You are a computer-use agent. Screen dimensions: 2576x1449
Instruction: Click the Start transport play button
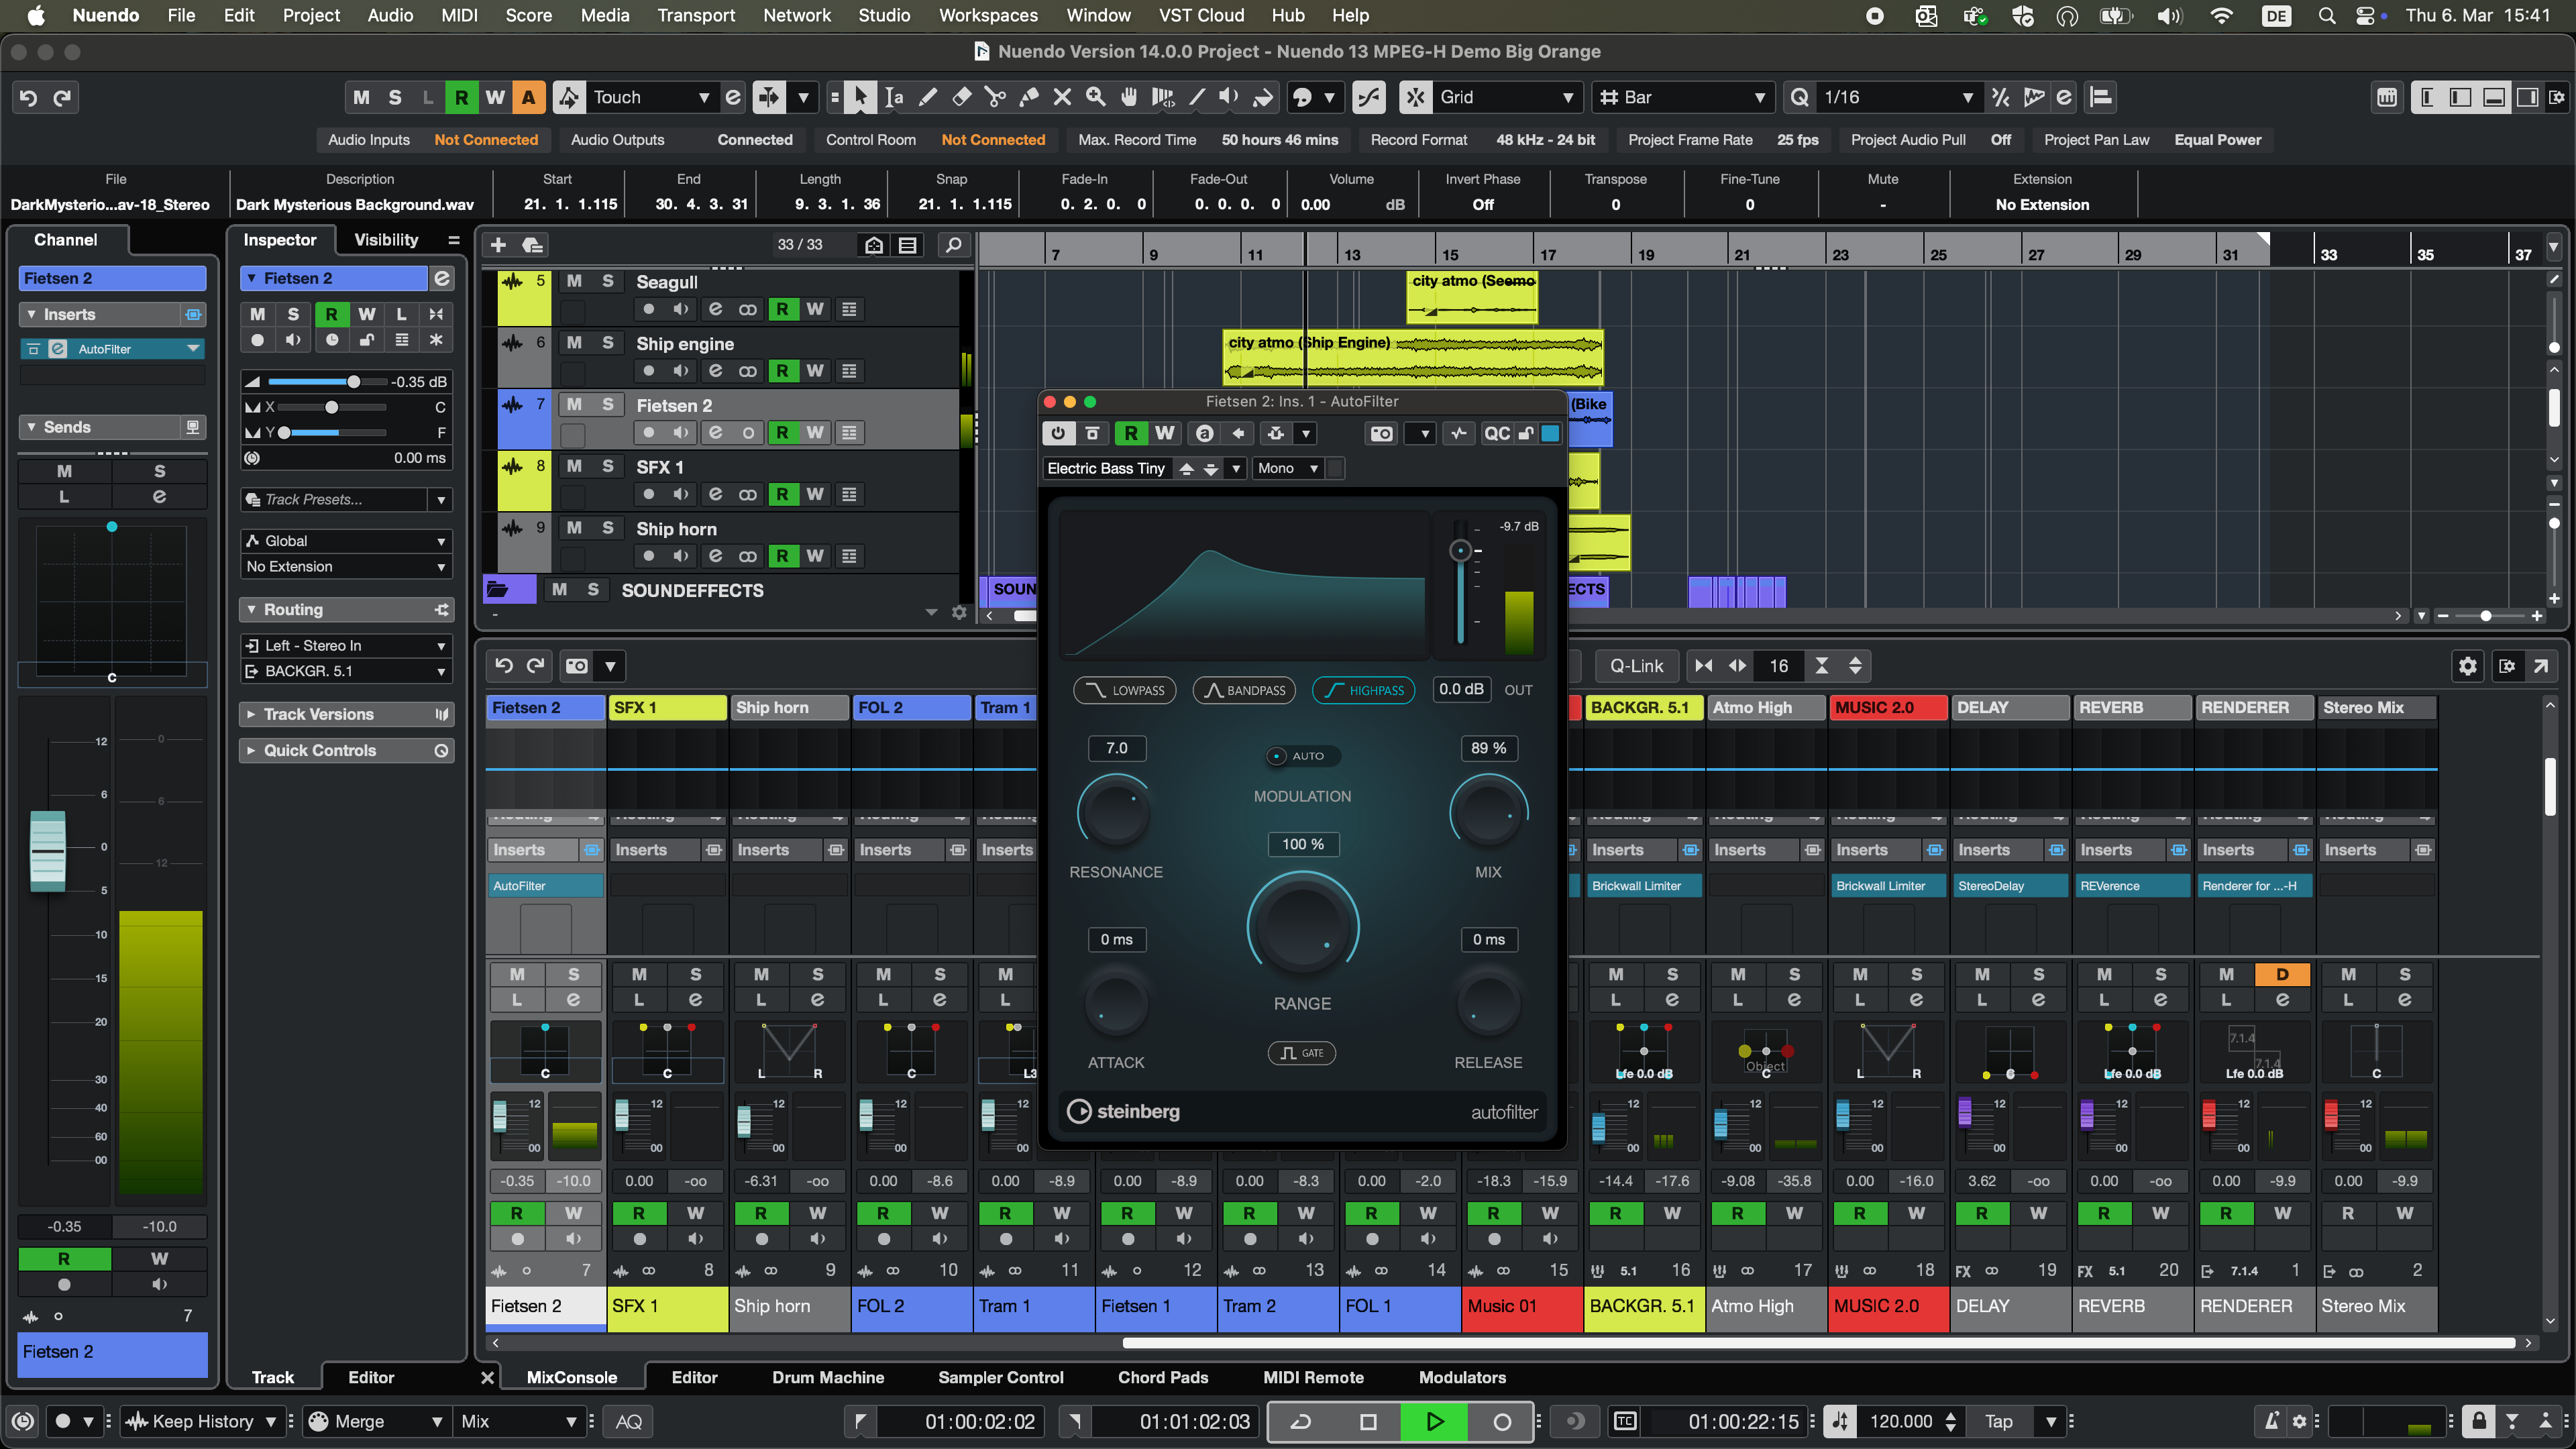click(x=1434, y=1421)
